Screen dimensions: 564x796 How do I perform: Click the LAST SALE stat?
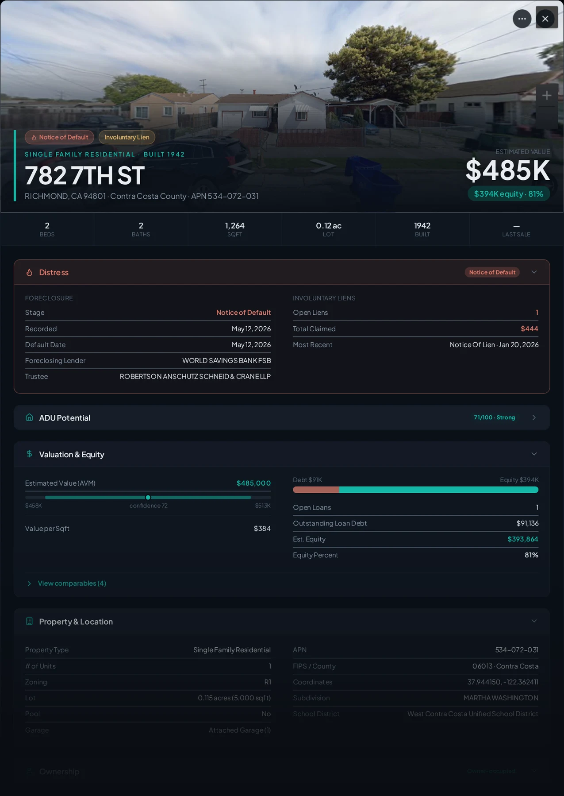516,229
